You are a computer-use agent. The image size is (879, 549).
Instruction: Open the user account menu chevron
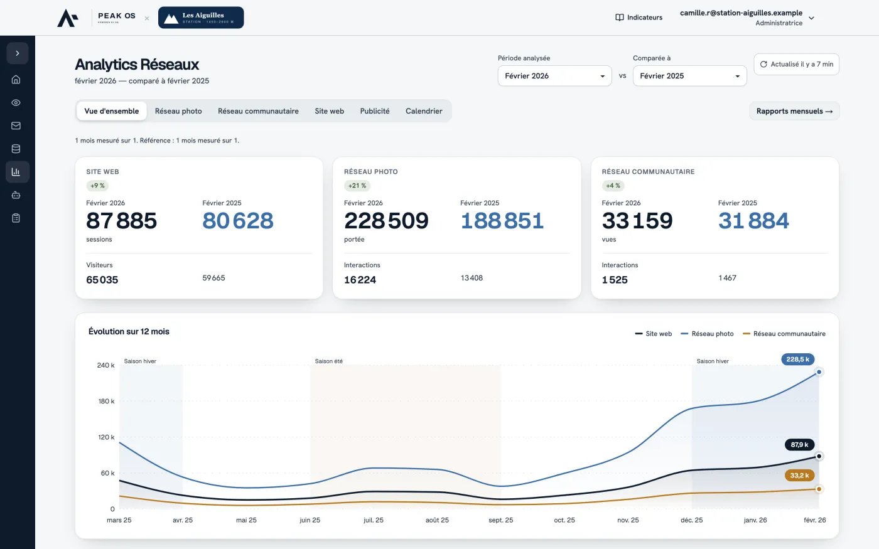(x=811, y=18)
